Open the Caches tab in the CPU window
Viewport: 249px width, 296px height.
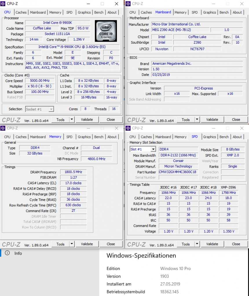(x=21, y=12)
